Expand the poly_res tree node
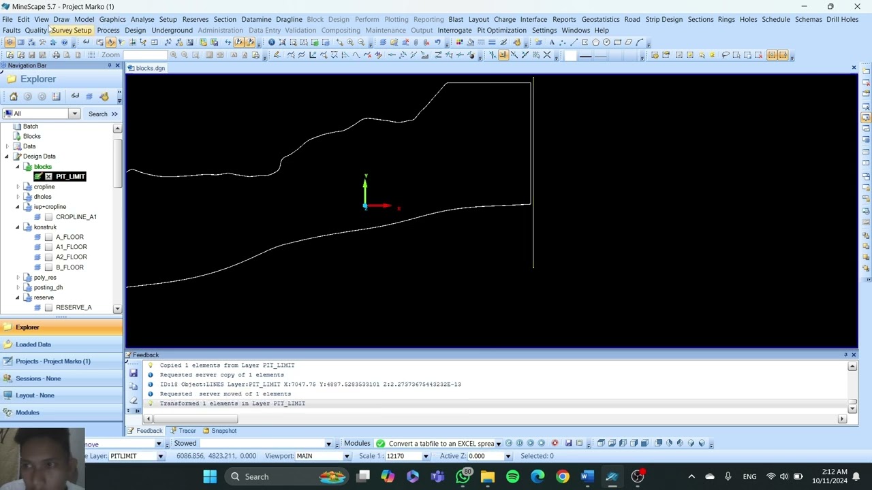The height and width of the screenshot is (490, 872). 18,278
